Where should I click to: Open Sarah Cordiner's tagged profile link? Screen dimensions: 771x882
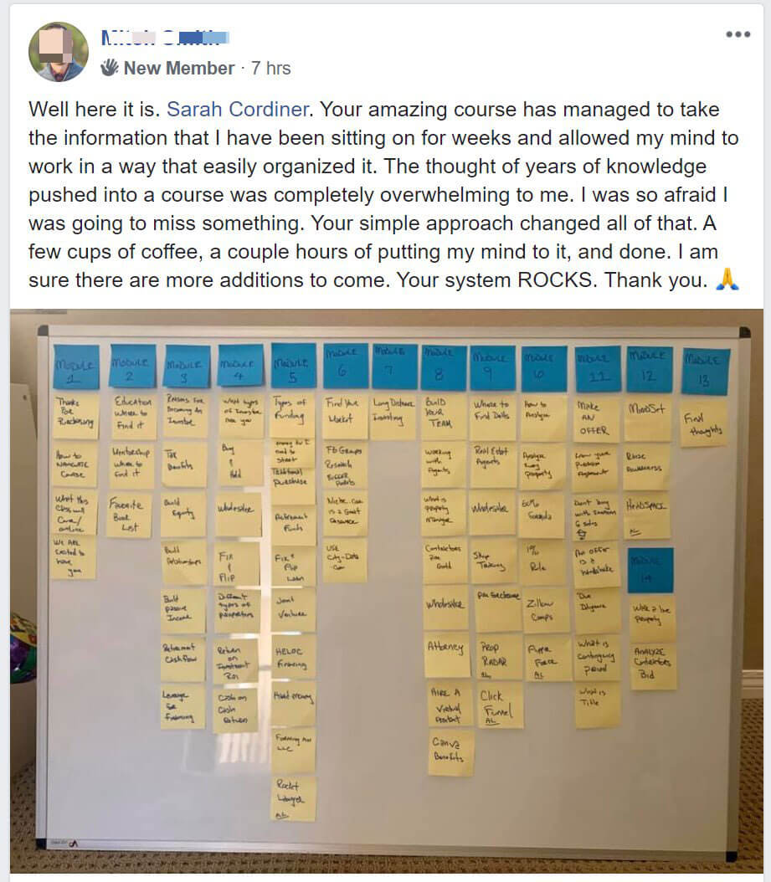238,109
